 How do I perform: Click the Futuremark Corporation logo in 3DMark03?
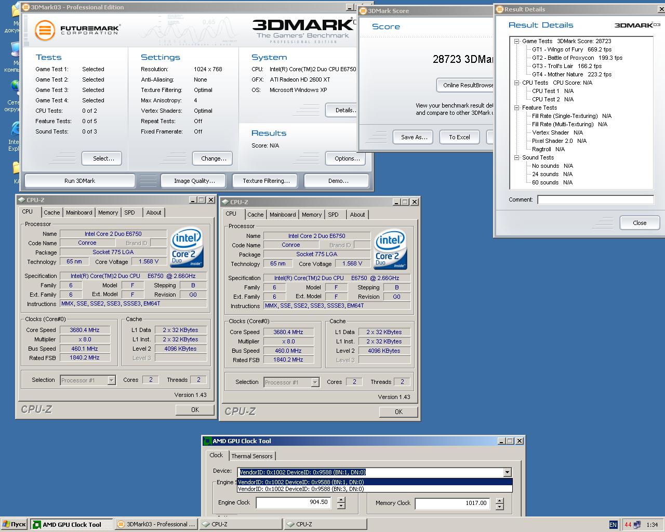click(x=77, y=30)
